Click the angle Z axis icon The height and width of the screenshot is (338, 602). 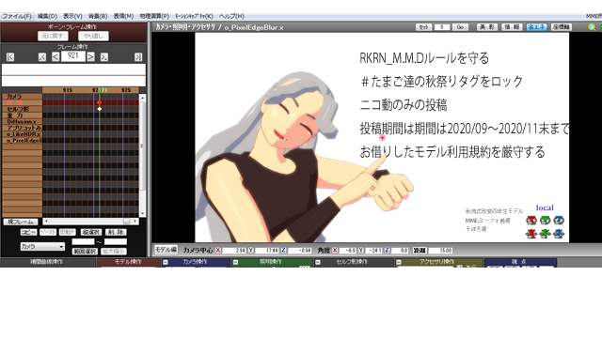click(387, 251)
